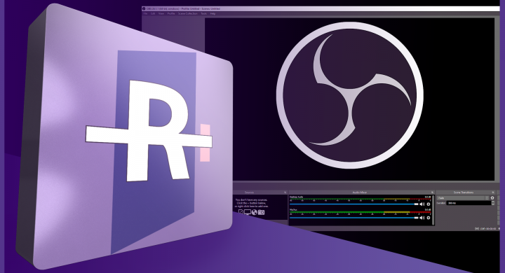Viewport: 505px width, 273px height.
Task: Pop out the Scene Transitions dock
Action: pyautogui.click(x=493, y=192)
